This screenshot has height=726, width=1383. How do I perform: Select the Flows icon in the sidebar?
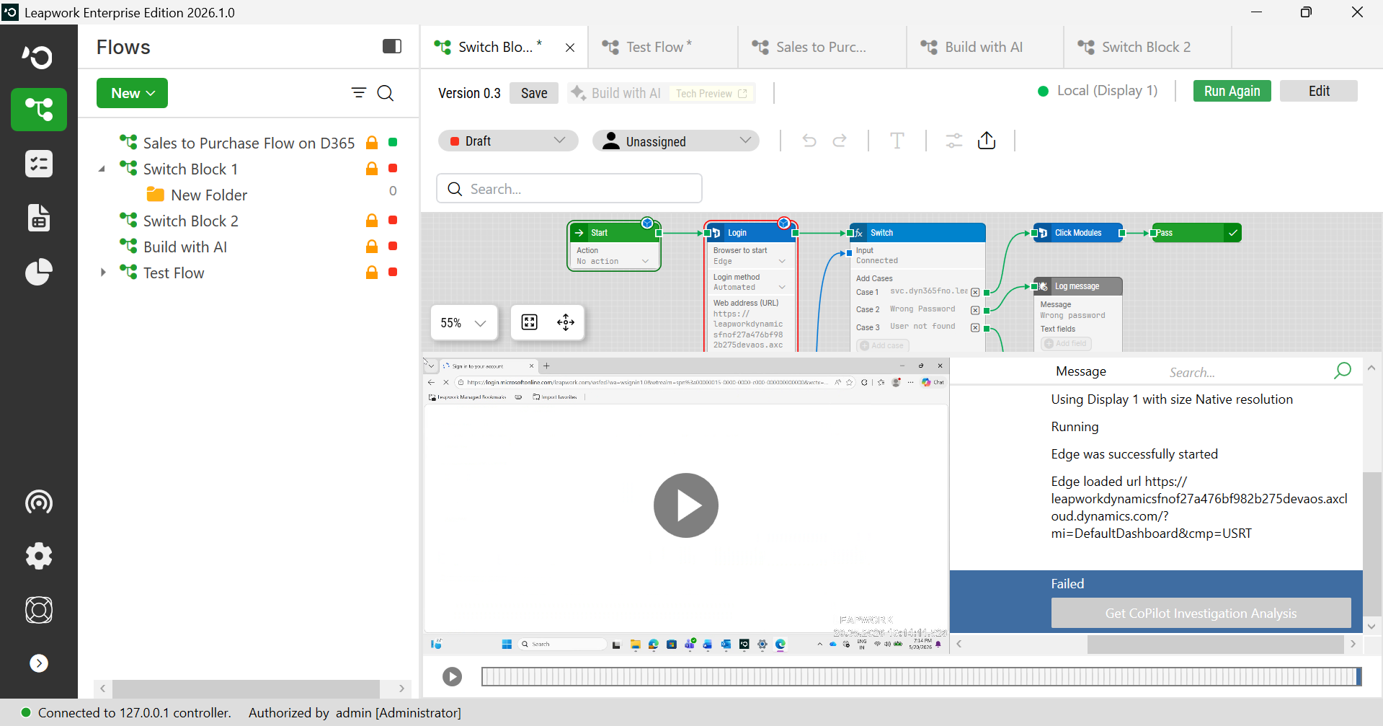[39, 110]
